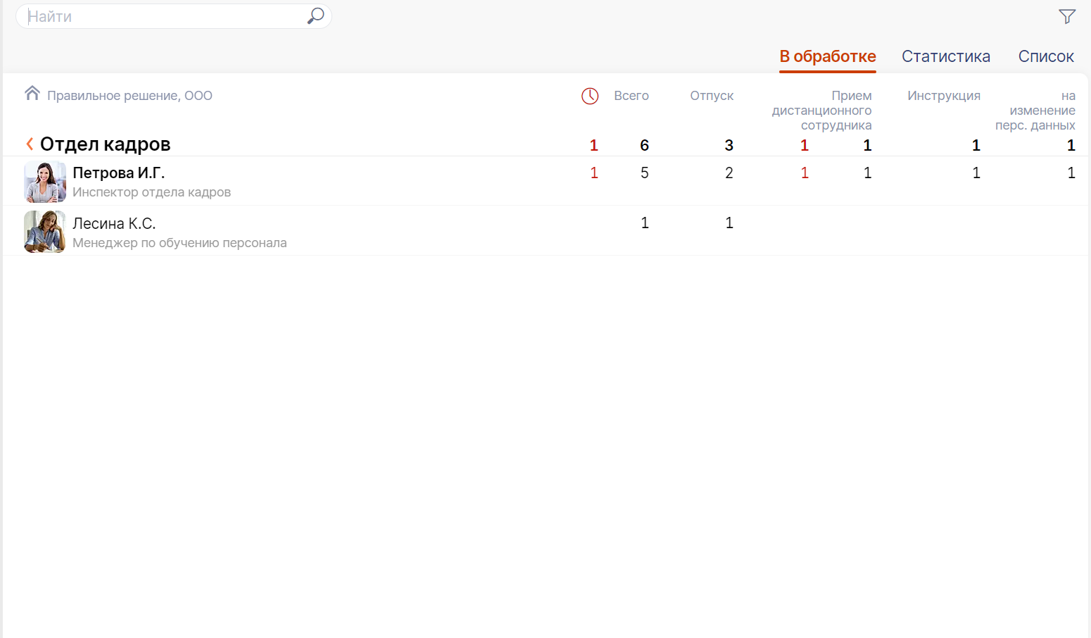Click the Отпуск column header

[711, 96]
